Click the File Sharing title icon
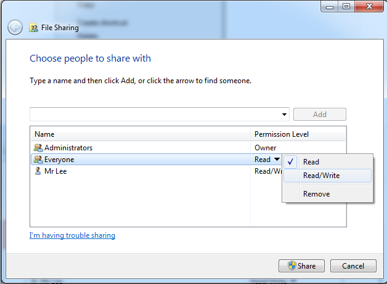 click(34, 28)
